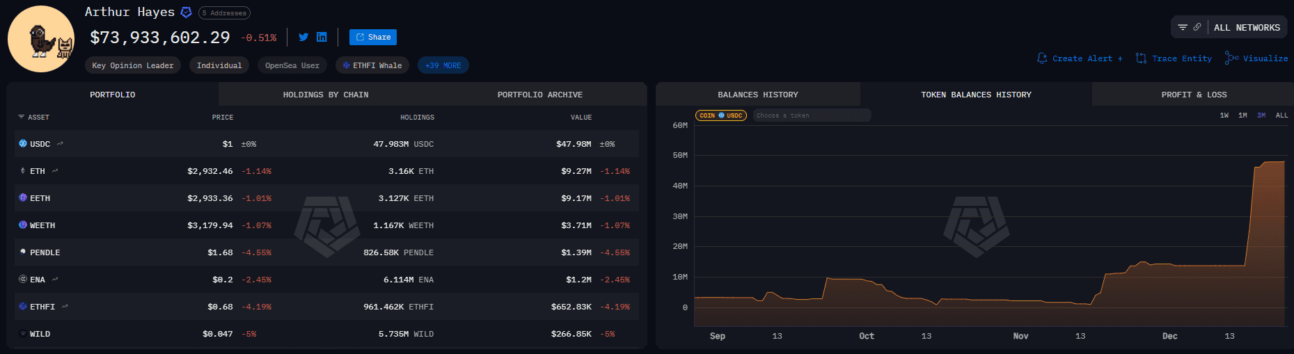The image size is (1294, 354).
Task: Open Arthur Hayes' Twitter profile icon
Action: 303,37
